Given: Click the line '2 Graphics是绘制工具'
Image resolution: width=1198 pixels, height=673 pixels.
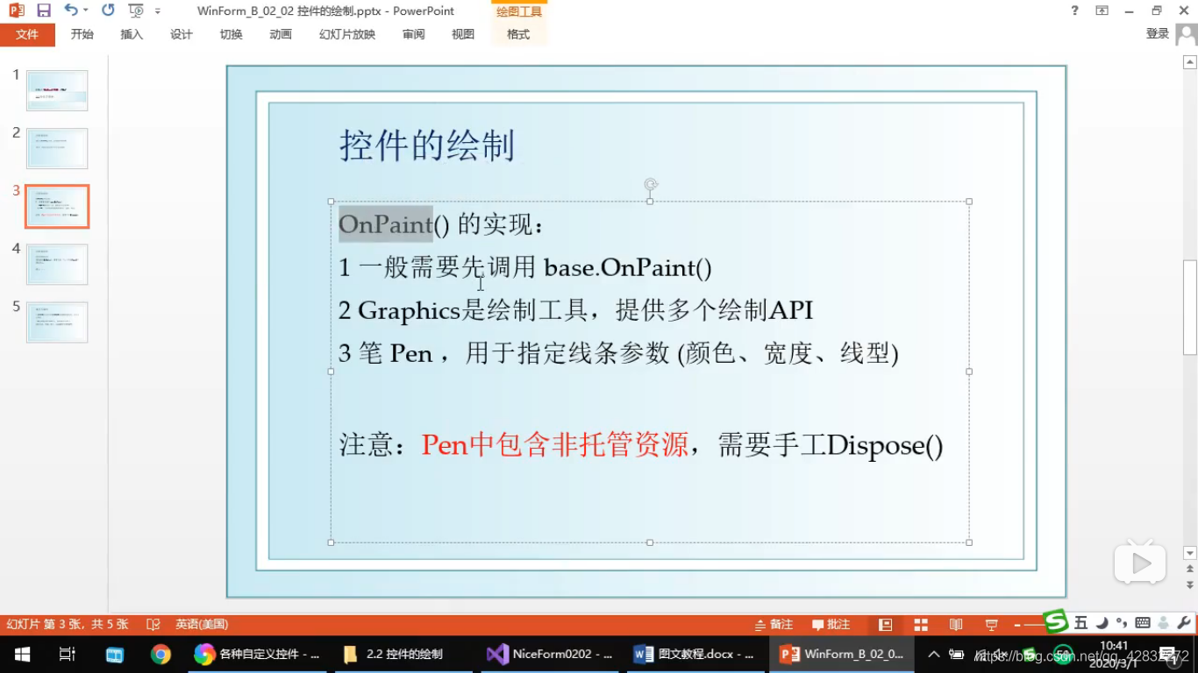Looking at the screenshot, I should pos(576,310).
